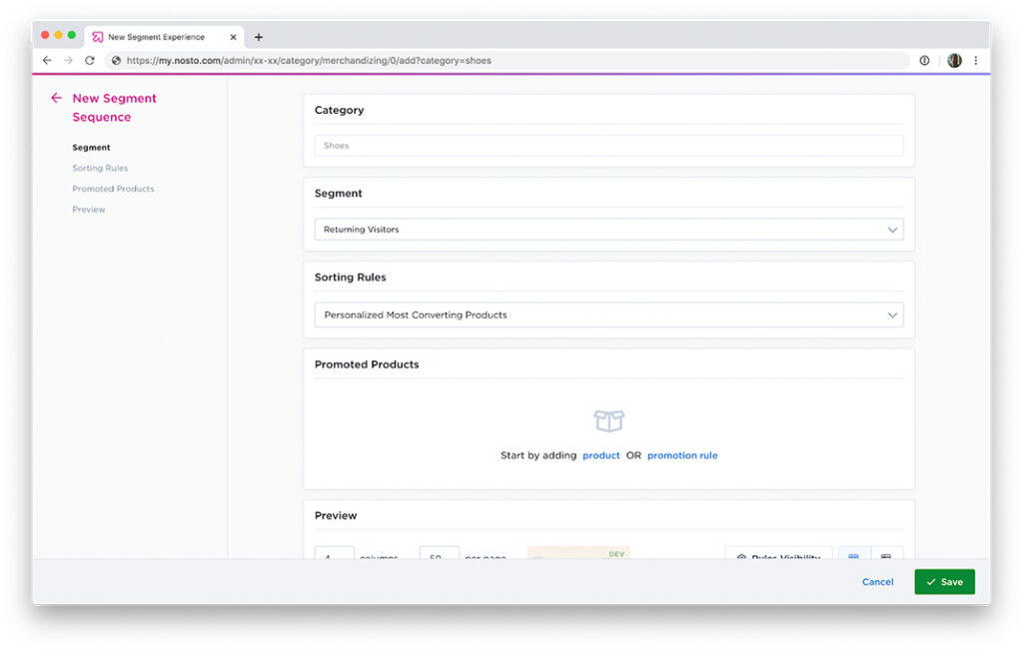The image size is (1023, 649).
Task: Open the Chrome three-dot menu
Action: coord(975,61)
